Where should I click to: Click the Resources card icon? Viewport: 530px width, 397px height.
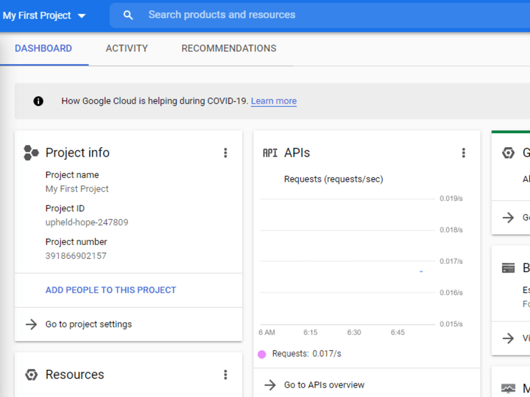click(31, 374)
